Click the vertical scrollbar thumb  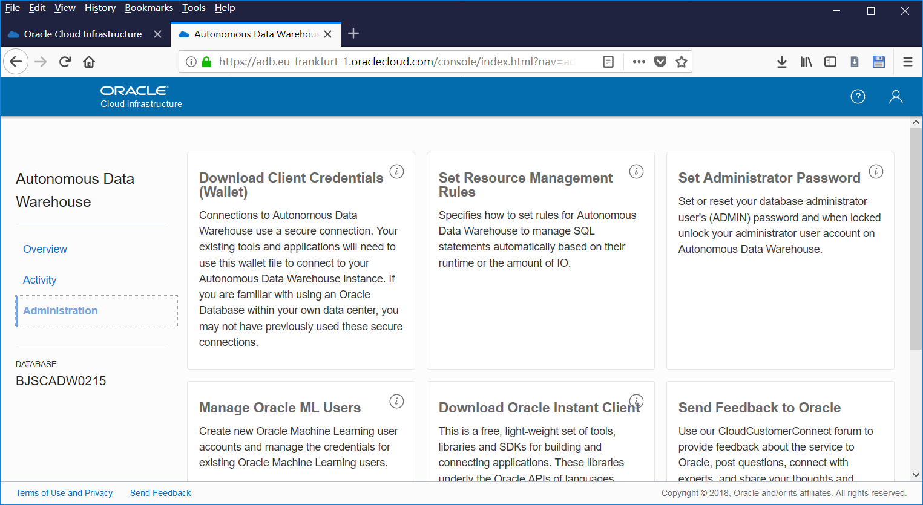click(916, 239)
